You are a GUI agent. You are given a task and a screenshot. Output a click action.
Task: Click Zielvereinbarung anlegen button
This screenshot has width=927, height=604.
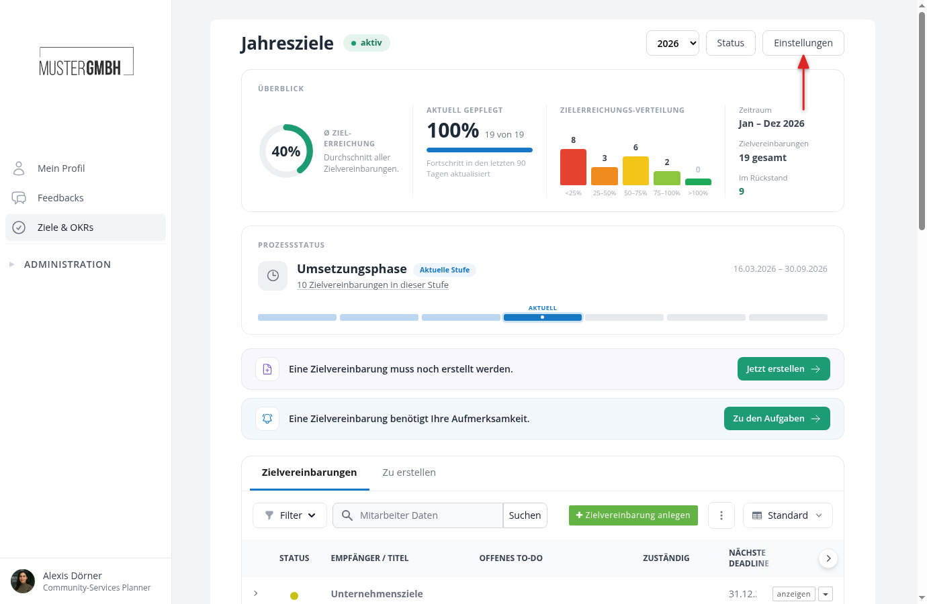(x=633, y=515)
